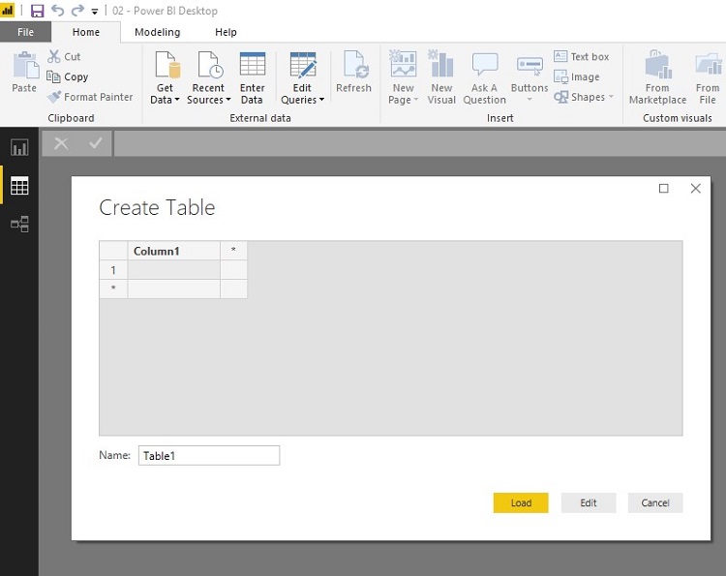
Task: Import custom visual From Marketplace
Action: [657, 77]
